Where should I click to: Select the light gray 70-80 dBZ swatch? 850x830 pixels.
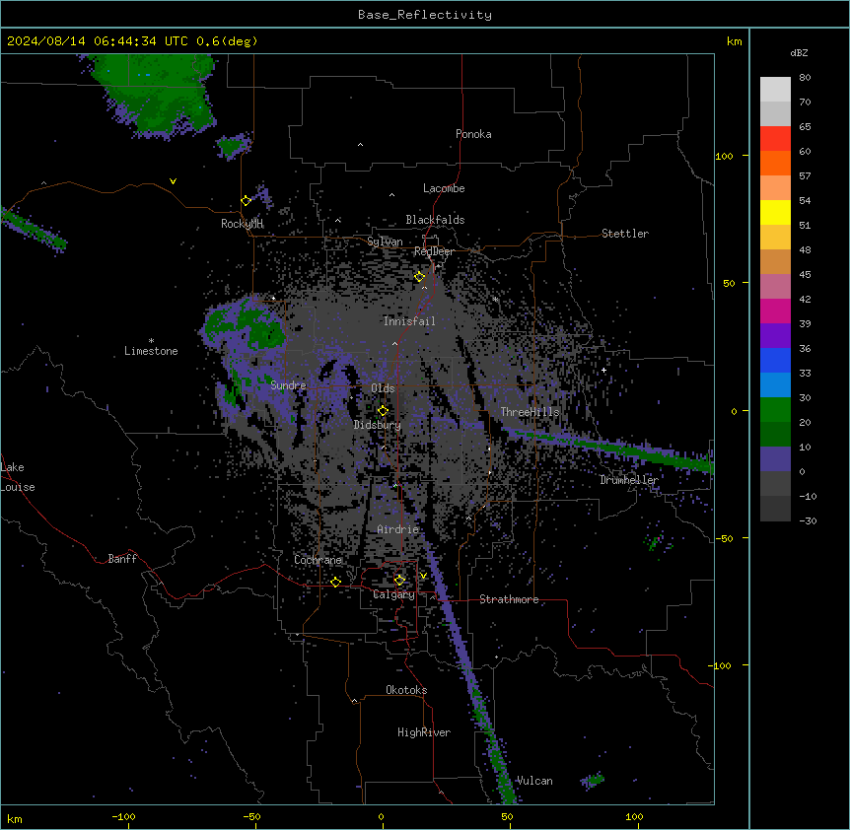coord(775,90)
